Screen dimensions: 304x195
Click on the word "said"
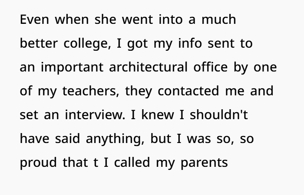pyautogui.click(x=63, y=140)
